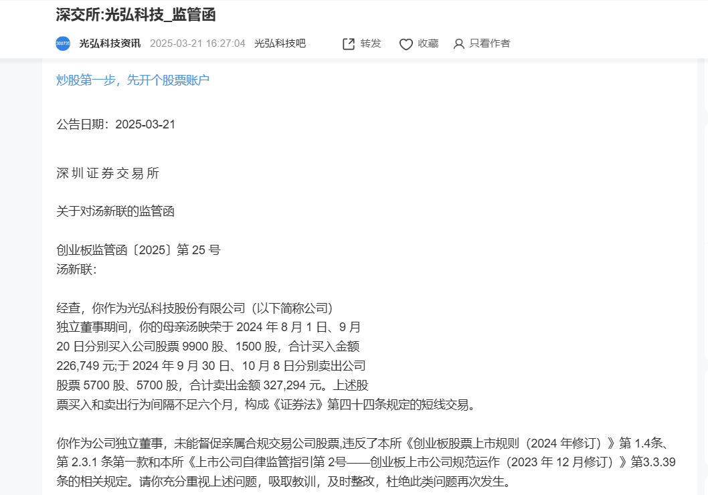708x495 pixels.
Task: Click the title 深交所:光弘科技_监管函
Action: 136,15
